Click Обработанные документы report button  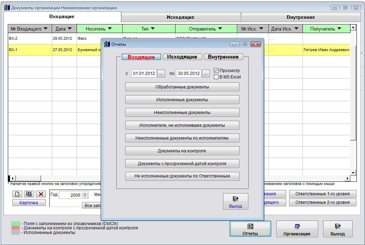(x=182, y=87)
